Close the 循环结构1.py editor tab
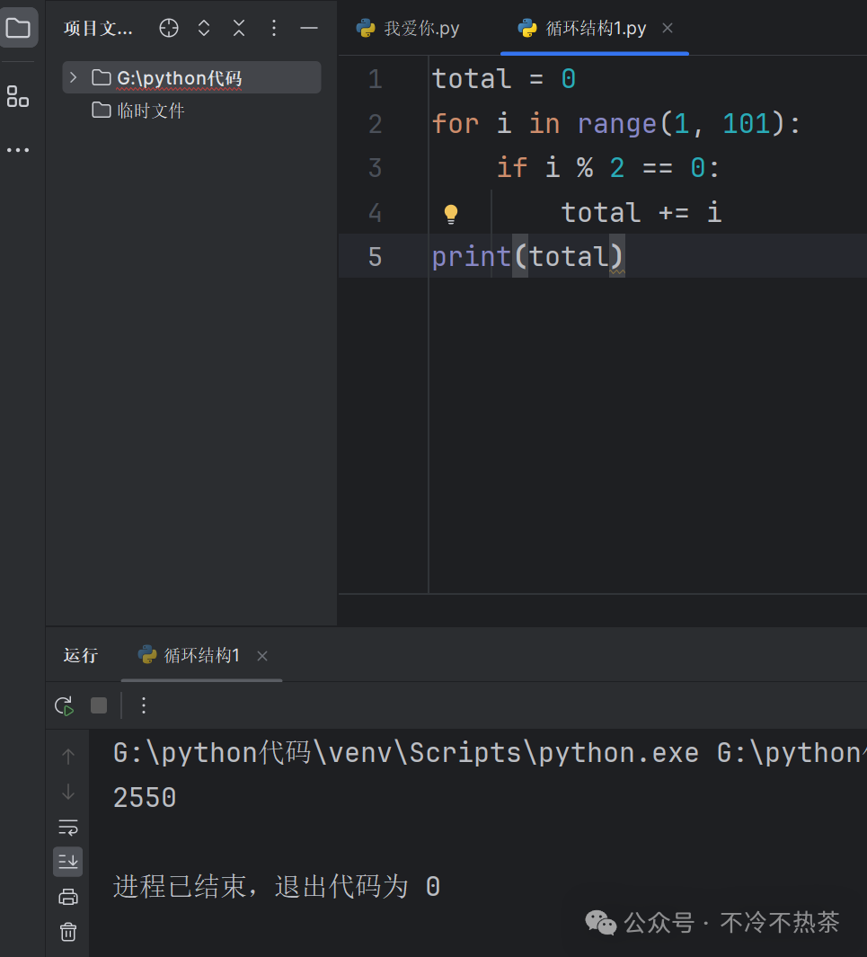This screenshot has height=957, width=867. point(668,28)
